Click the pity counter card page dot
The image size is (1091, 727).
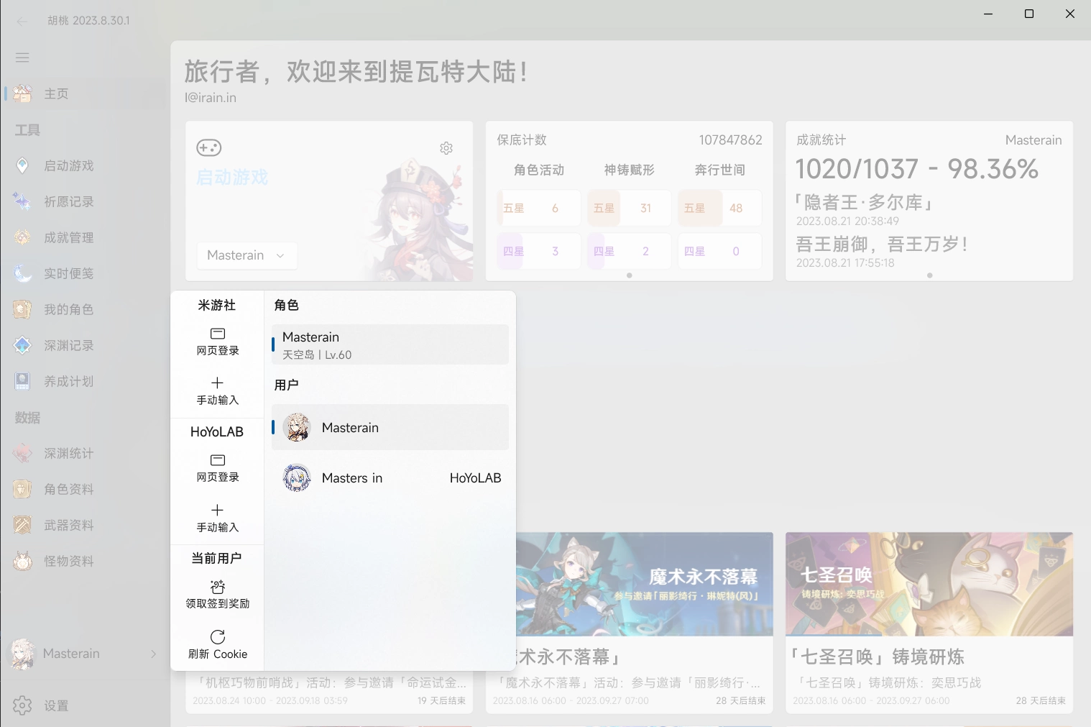pos(630,275)
